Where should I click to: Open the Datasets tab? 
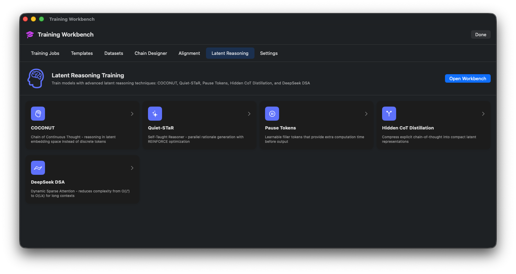[x=114, y=53]
